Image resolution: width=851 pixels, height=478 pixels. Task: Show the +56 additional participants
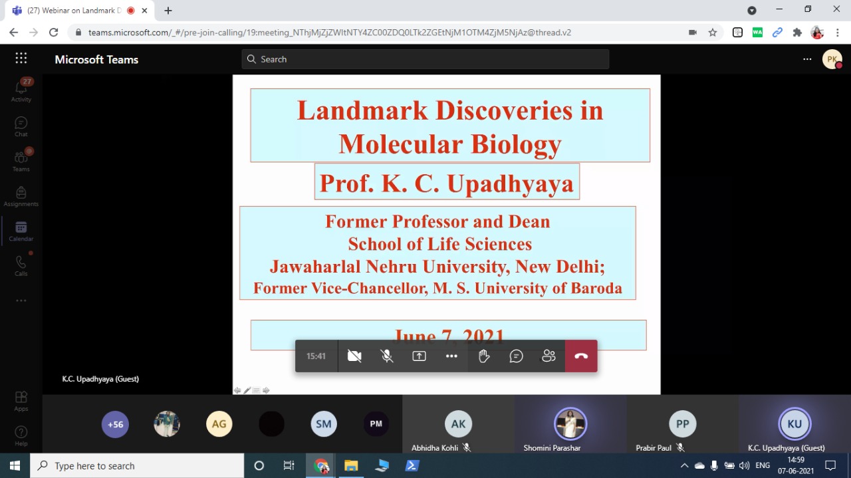pos(115,424)
